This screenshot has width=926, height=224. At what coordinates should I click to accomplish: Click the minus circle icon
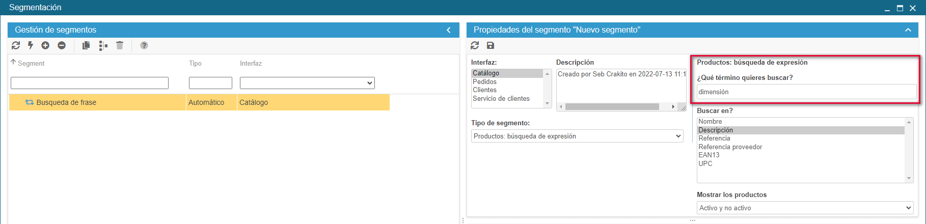pos(62,45)
